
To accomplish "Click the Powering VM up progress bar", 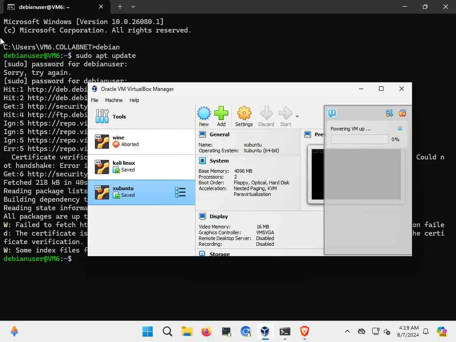I will pos(359,139).
